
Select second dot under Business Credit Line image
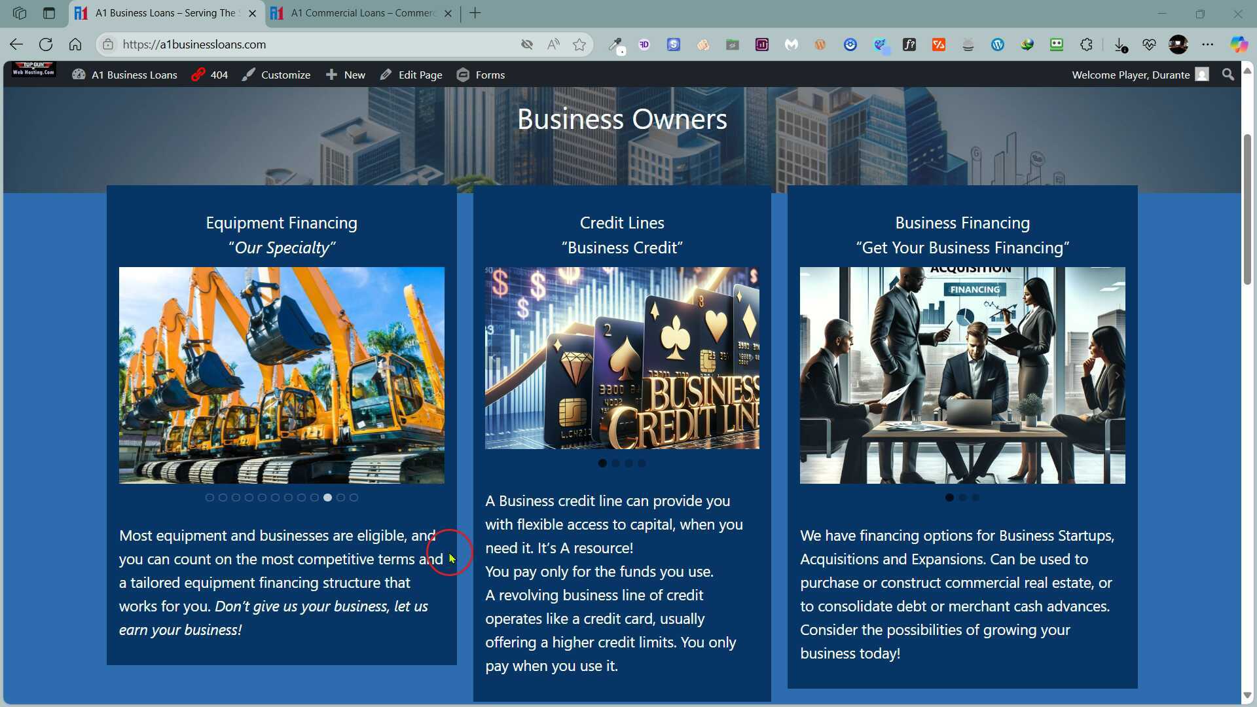pyautogui.click(x=615, y=463)
